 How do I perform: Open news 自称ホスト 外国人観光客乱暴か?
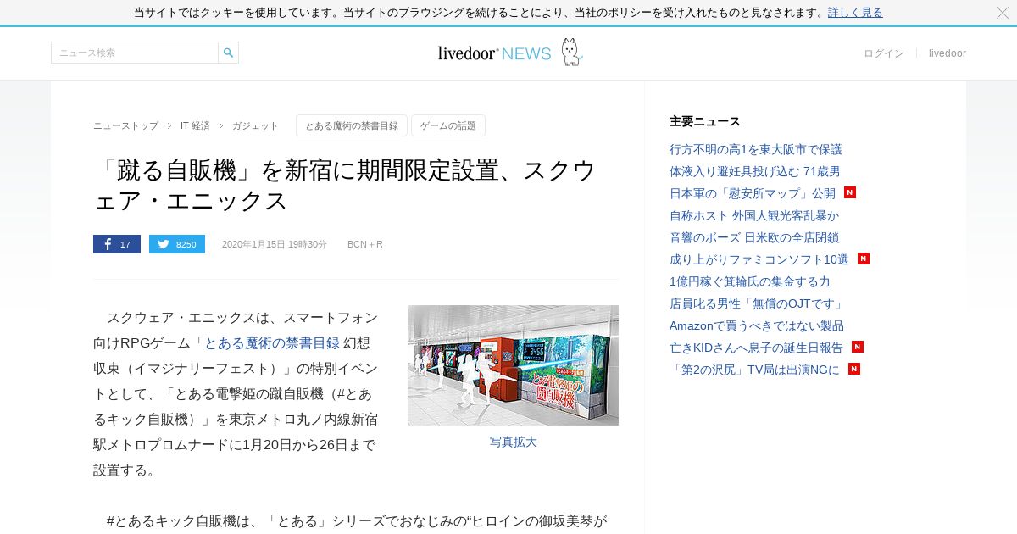point(754,215)
